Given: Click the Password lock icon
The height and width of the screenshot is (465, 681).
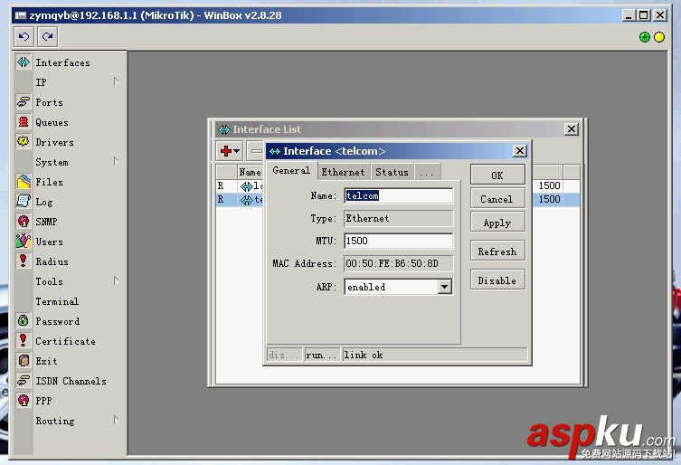Looking at the screenshot, I should click(24, 321).
